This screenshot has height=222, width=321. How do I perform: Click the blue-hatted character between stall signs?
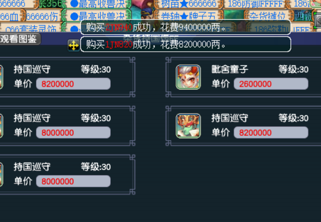tap(147, 14)
